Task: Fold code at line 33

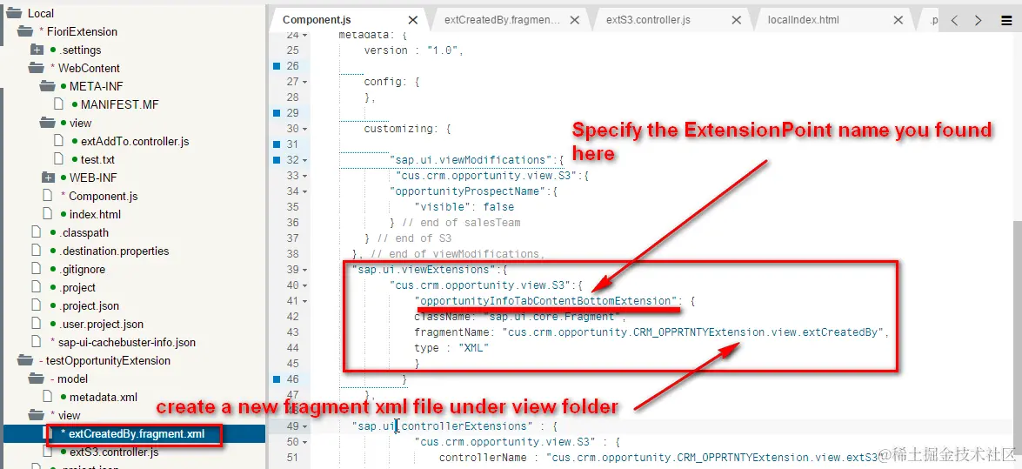Action: point(304,176)
